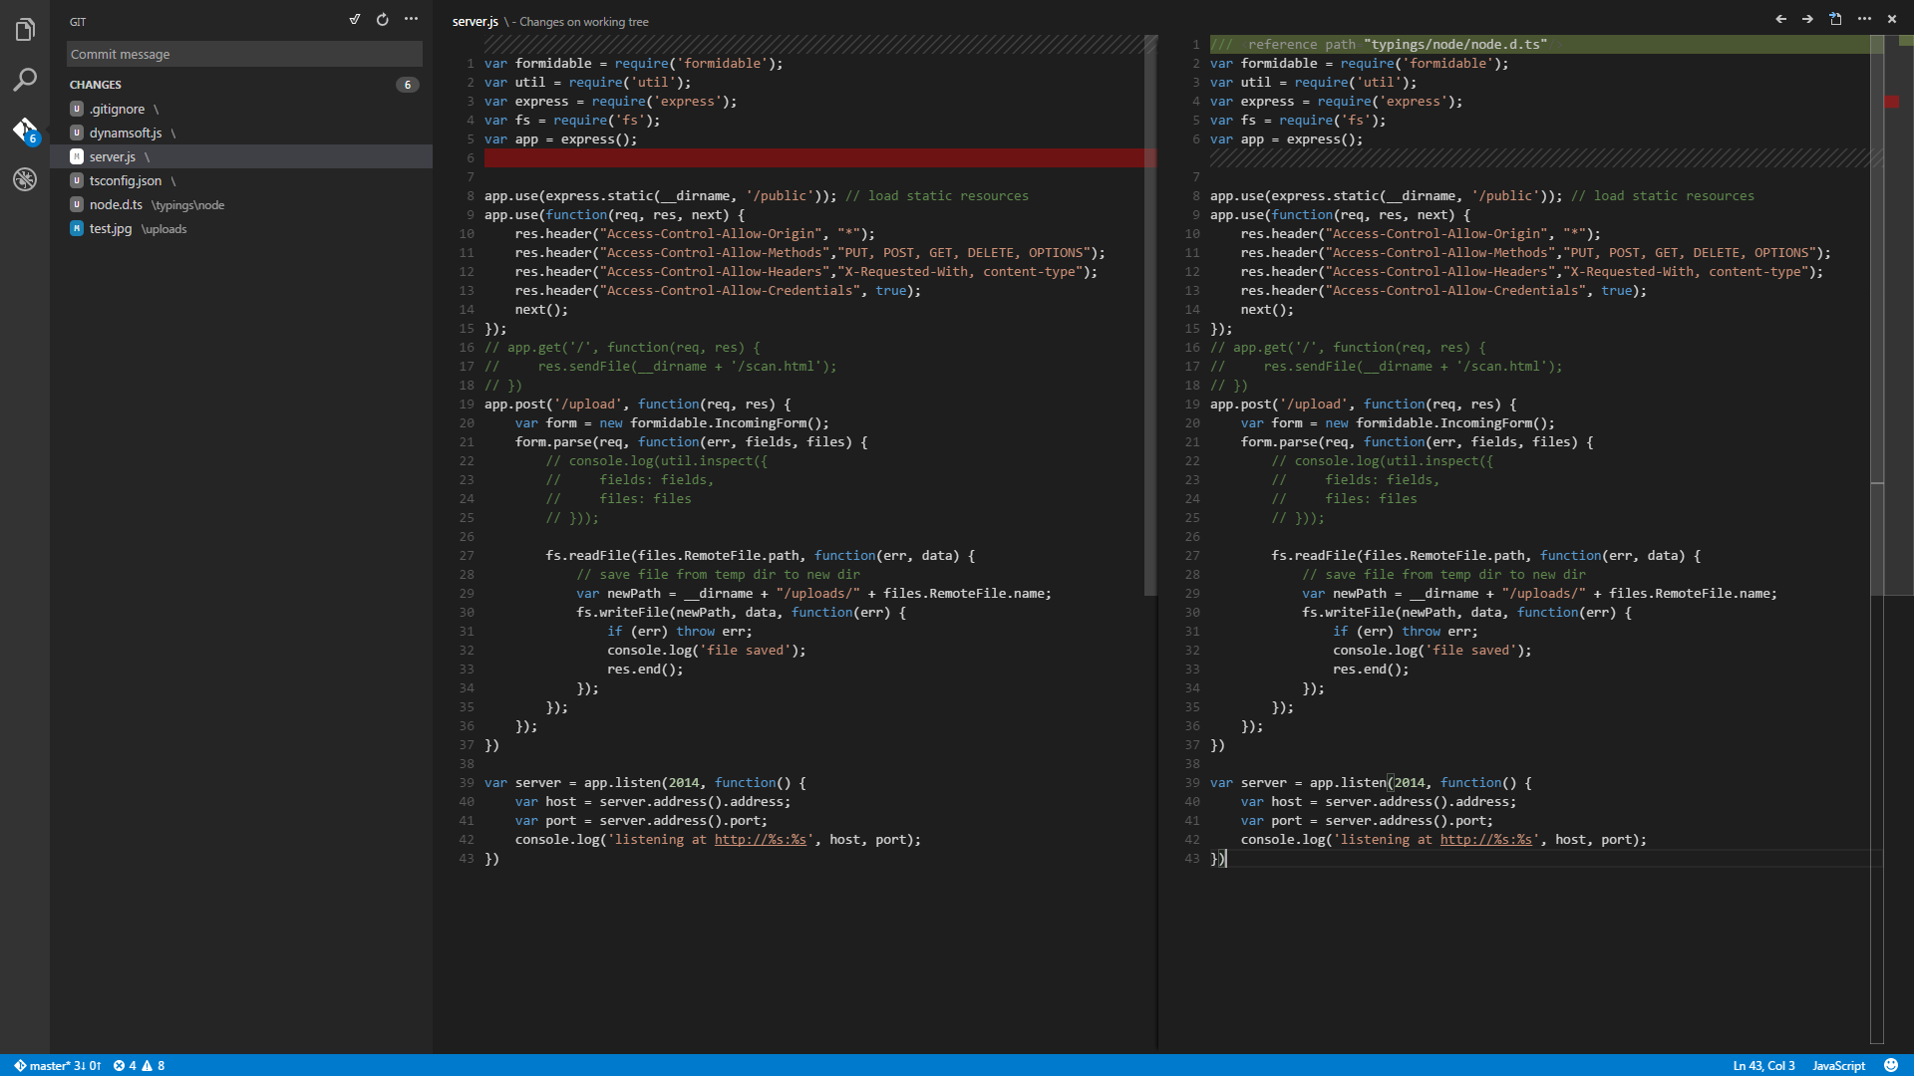This screenshot has height=1076, width=1914.
Task: Open the Explorer view in activity bar
Action: tap(25, 30)
